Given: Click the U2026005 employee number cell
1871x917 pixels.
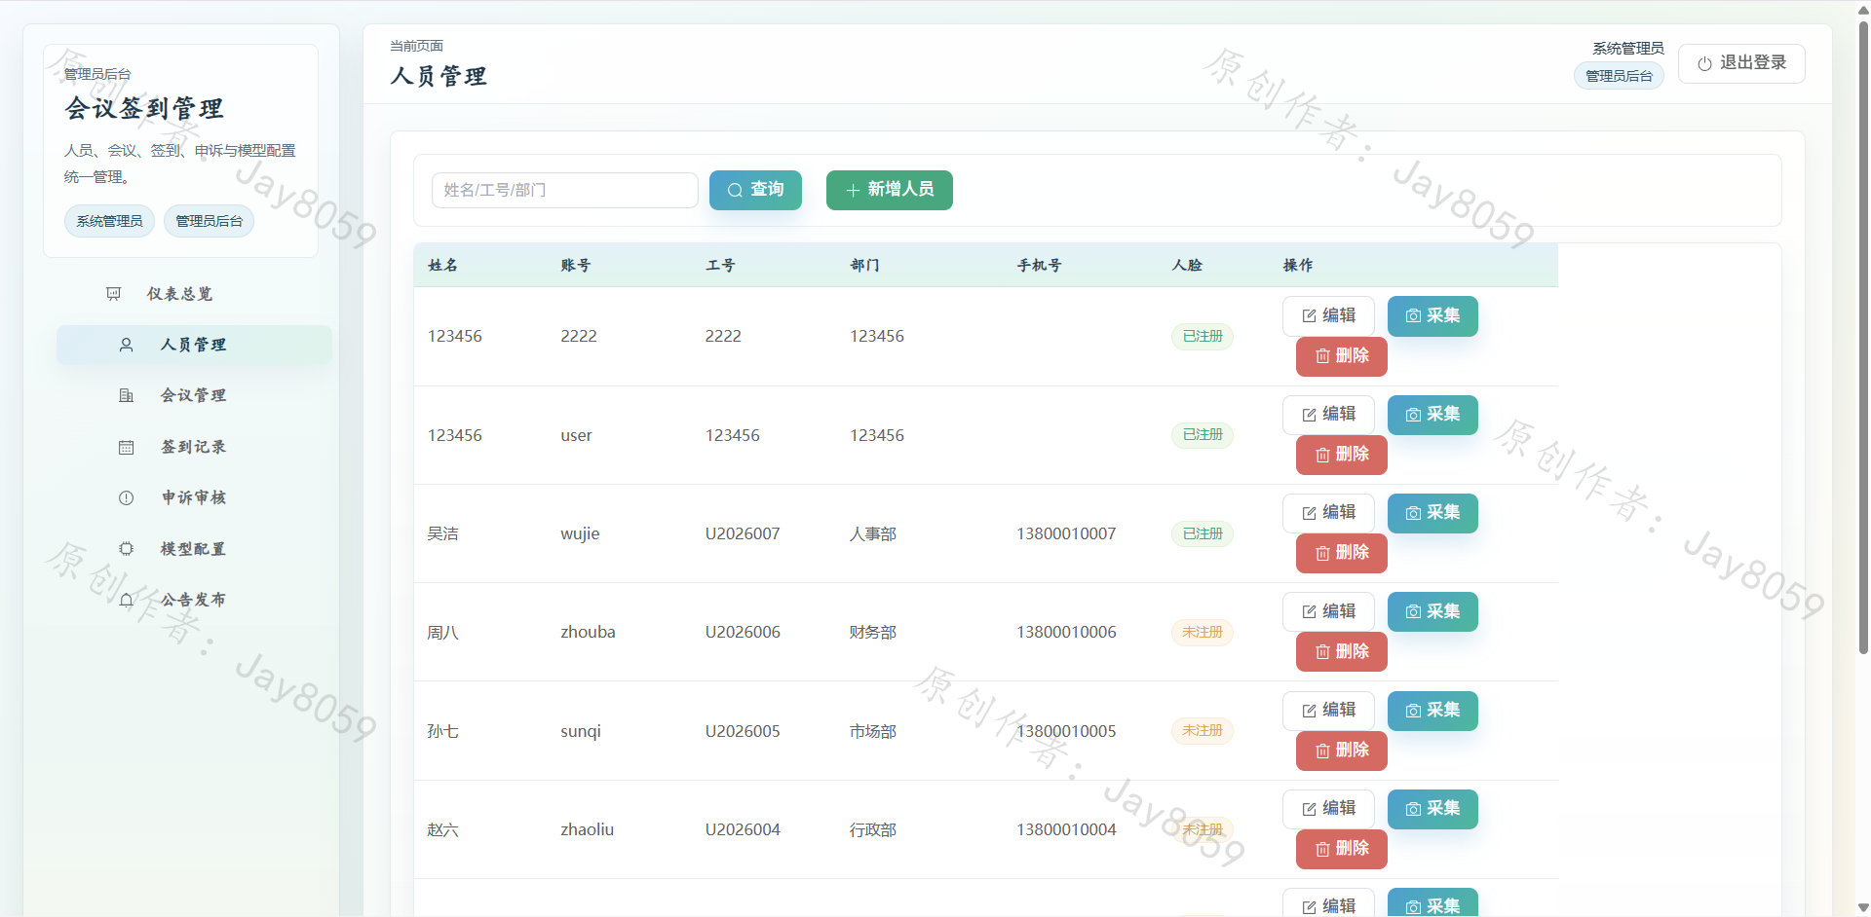Looking at the screenshot, I should [x=743, y=731].
